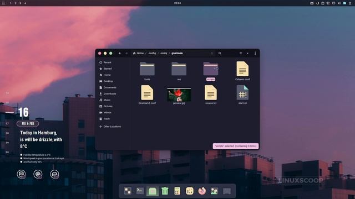Go back with the back arrow

(120, 53)
